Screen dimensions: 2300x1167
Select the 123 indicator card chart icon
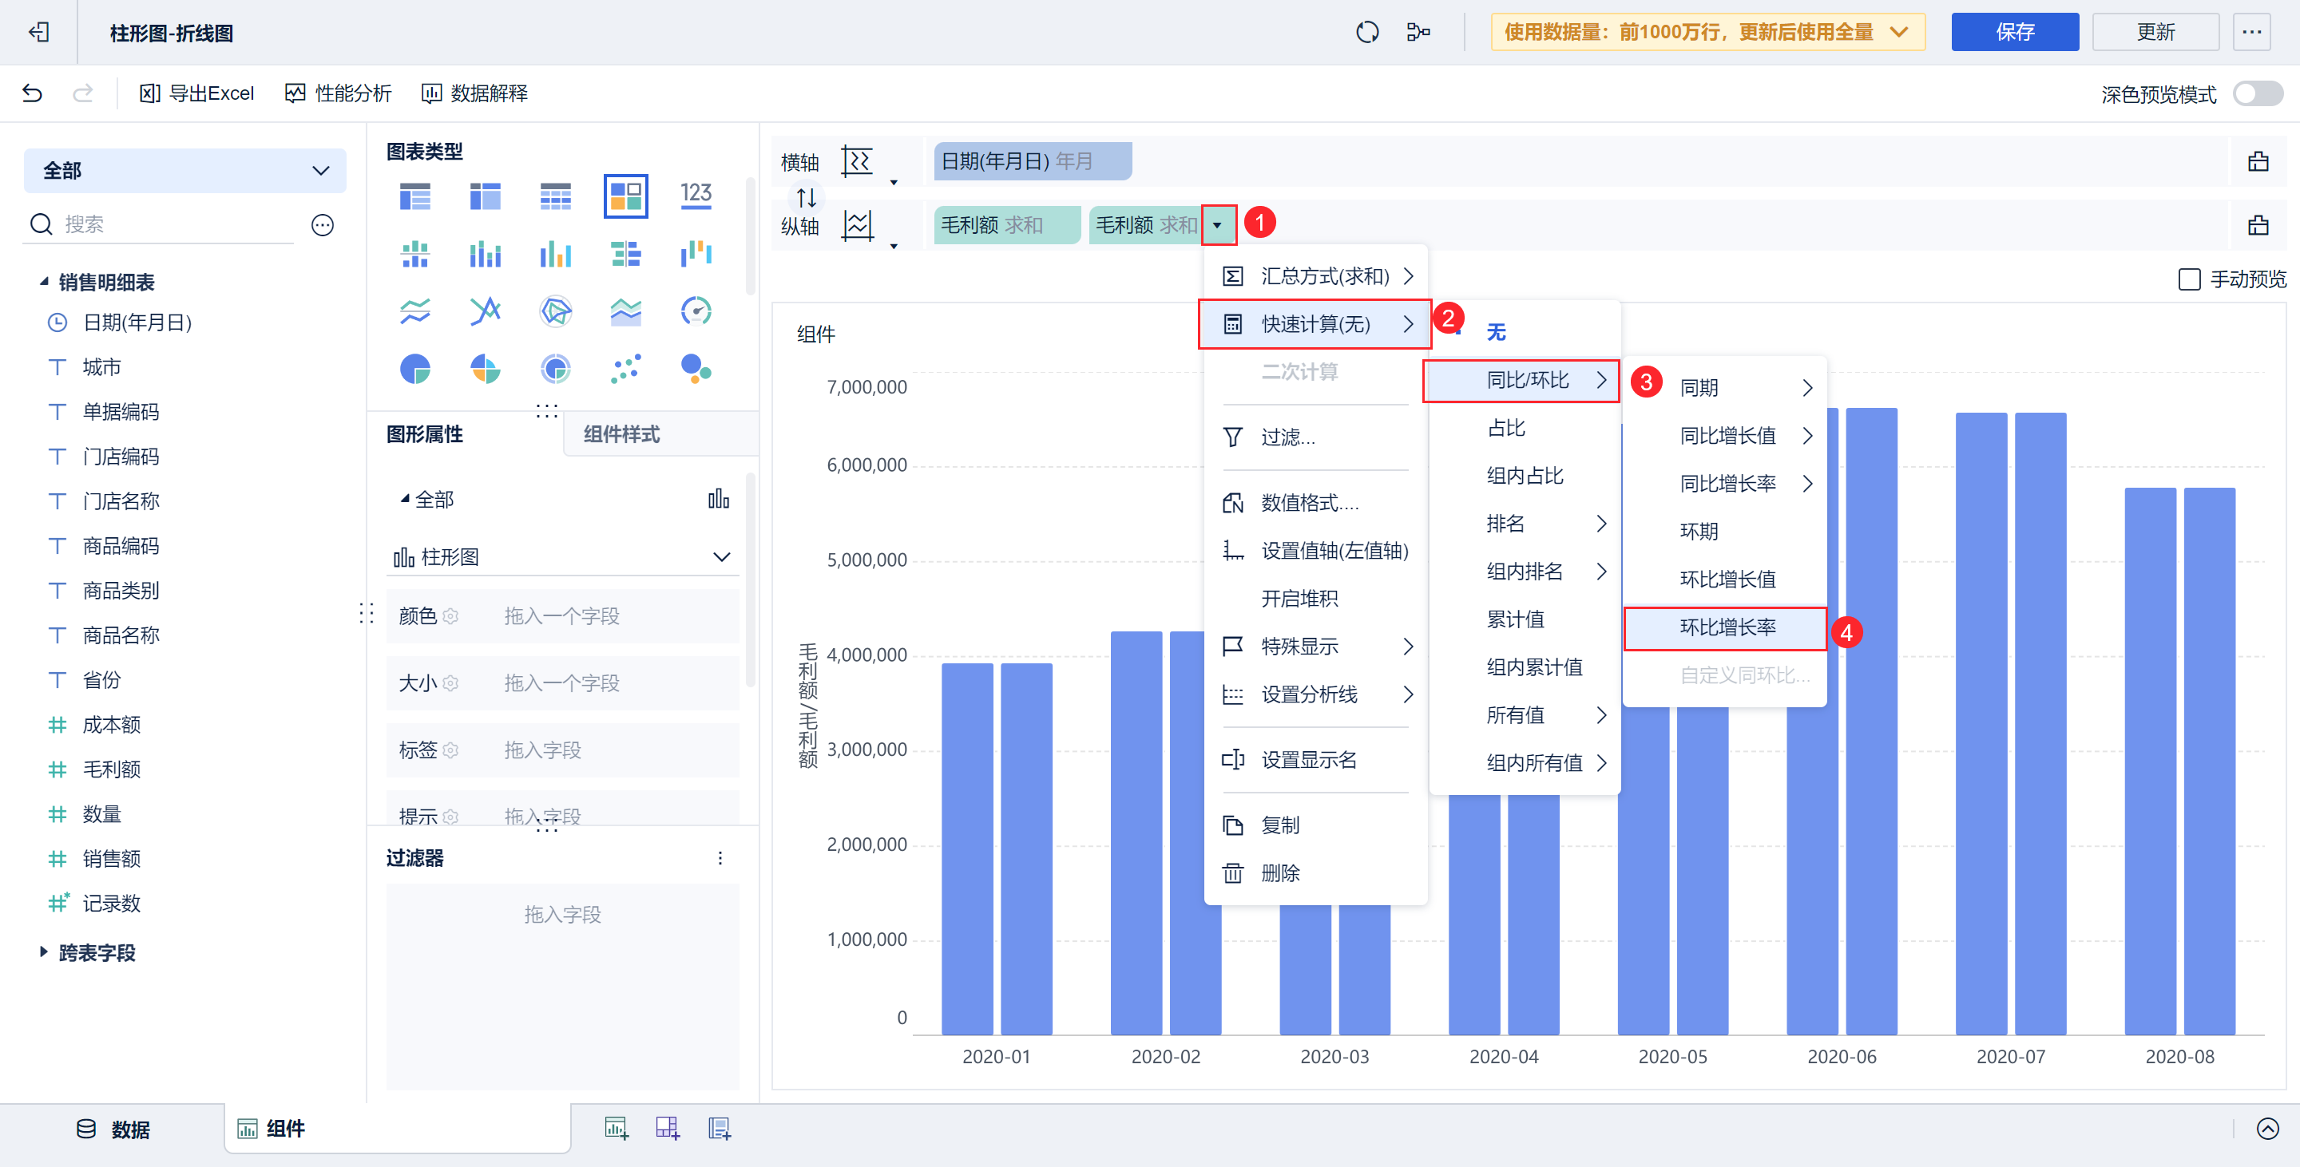[x=696, y=195]
